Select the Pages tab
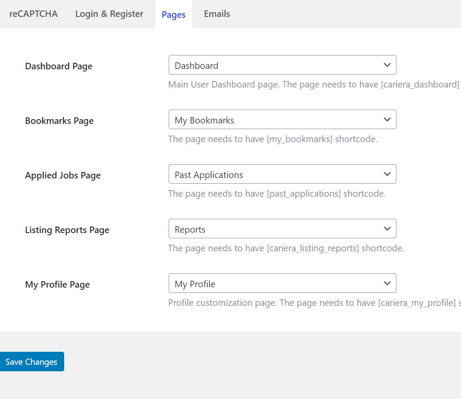This screenshot has width=461, height=399. (173, 14)
